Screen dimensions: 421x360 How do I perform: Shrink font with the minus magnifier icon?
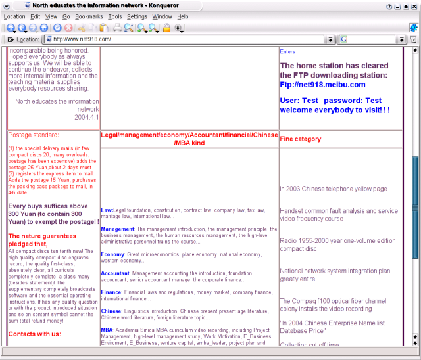coord(153,28)
